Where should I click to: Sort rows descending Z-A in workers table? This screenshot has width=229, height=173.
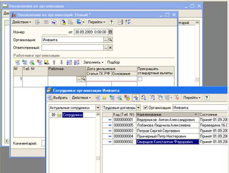pyautogui.click(x=77, y=62)
